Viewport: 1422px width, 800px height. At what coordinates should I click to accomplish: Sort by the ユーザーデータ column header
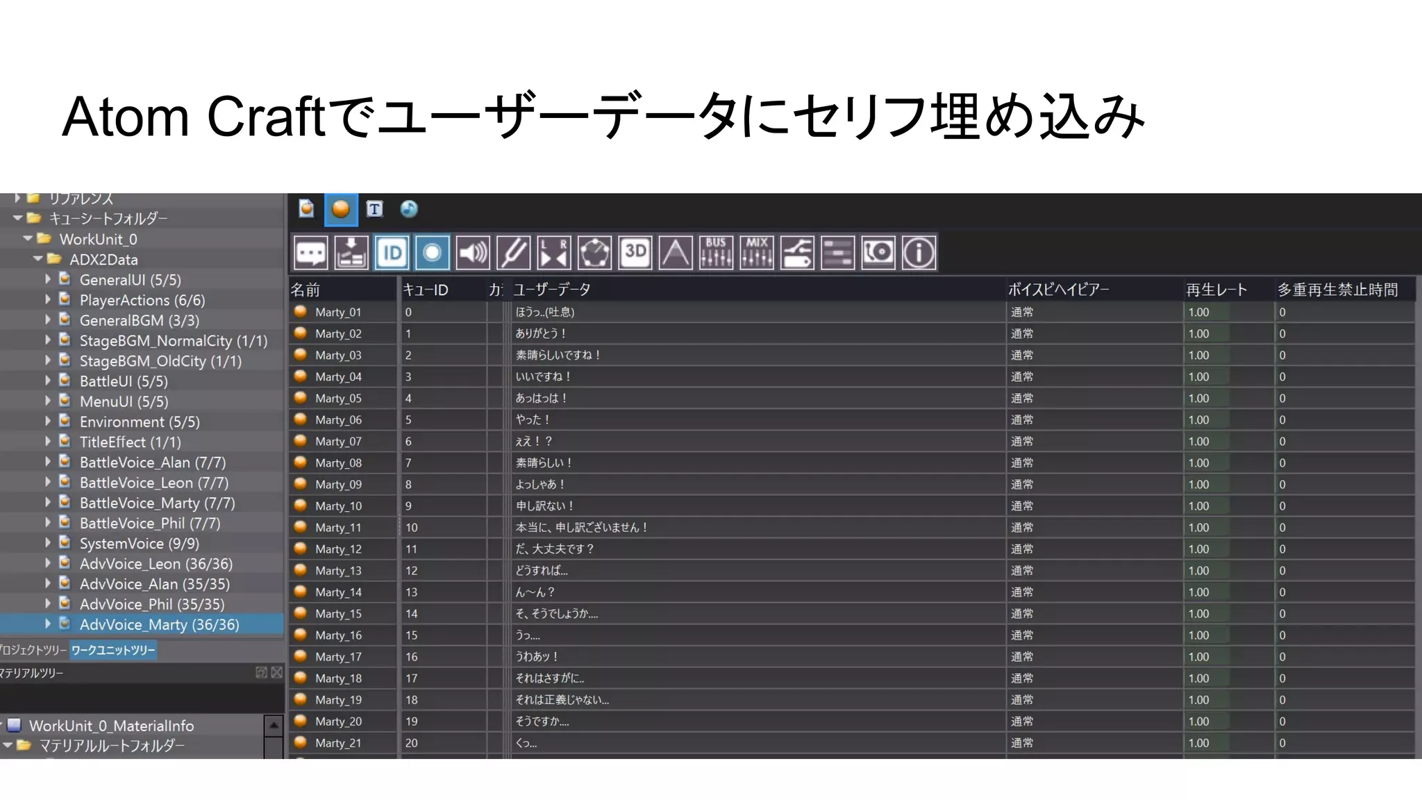758,290
